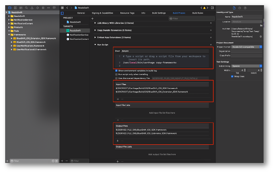Enable Use discovered dependency file checkbox
This screenshot has width=274, height=173.
[x=117, y=78]
